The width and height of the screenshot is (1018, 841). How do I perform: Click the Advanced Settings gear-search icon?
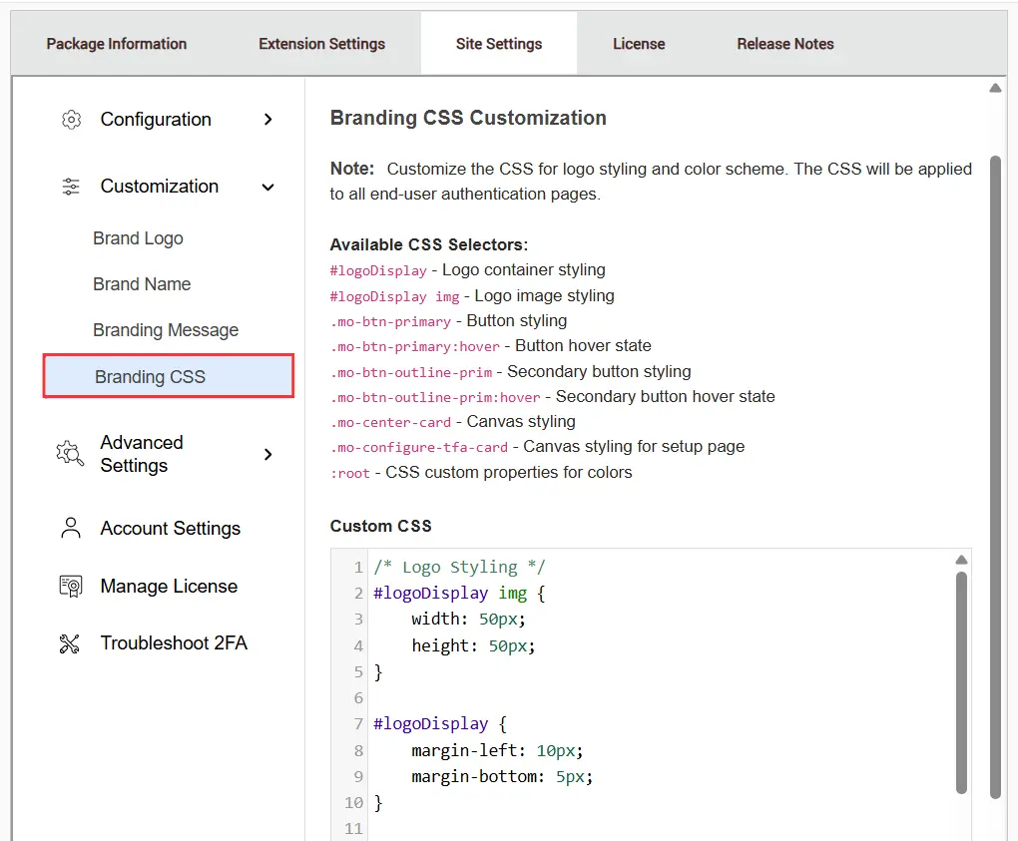[x=70, y=454]
